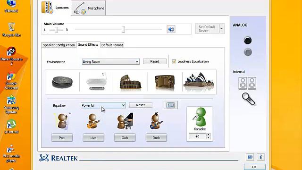Viewport: 302px width, 170px height.
Task: Click the internal speakers device icon
Action: point(247,83)
